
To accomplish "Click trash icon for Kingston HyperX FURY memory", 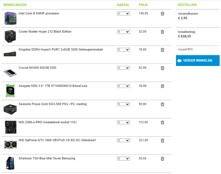I will pos(162,50).
